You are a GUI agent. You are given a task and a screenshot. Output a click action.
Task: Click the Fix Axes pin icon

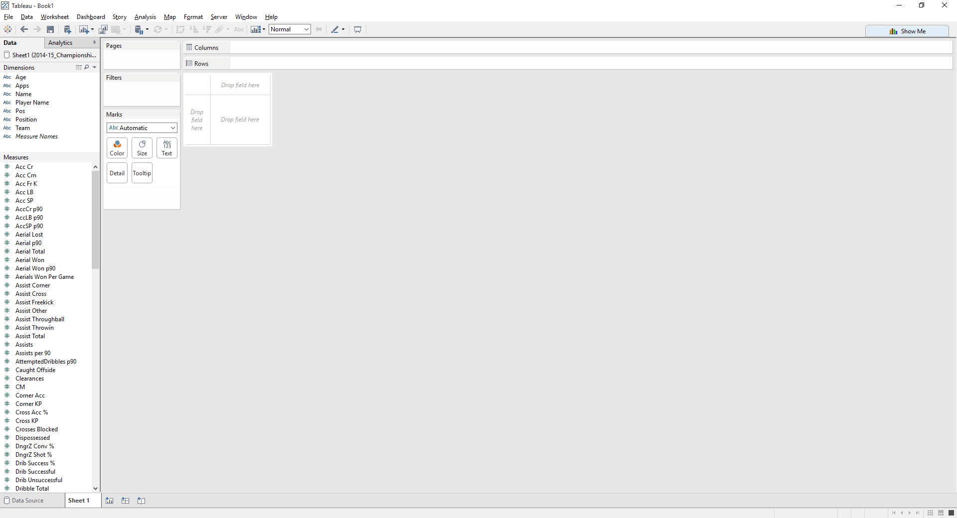319,29
